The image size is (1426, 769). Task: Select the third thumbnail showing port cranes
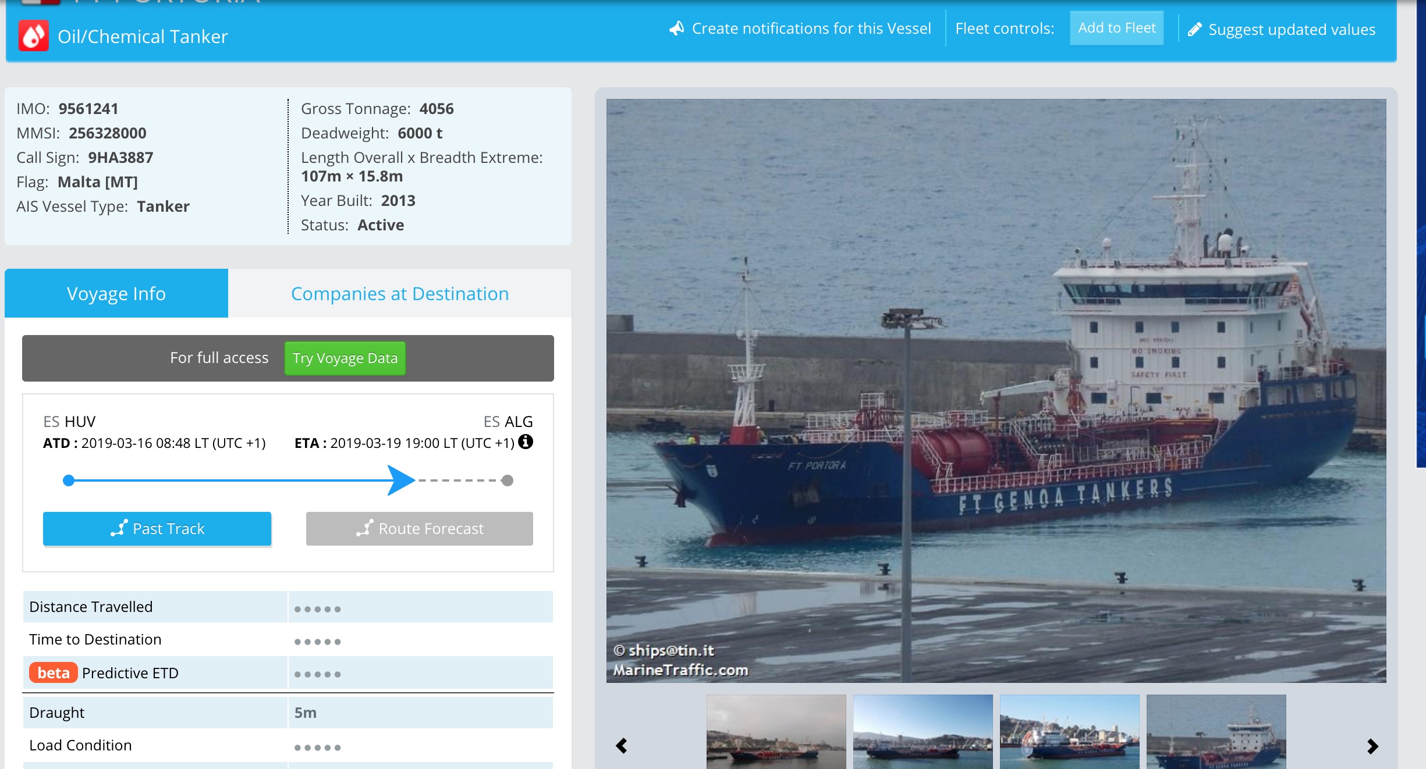[x=1070, y=732]
